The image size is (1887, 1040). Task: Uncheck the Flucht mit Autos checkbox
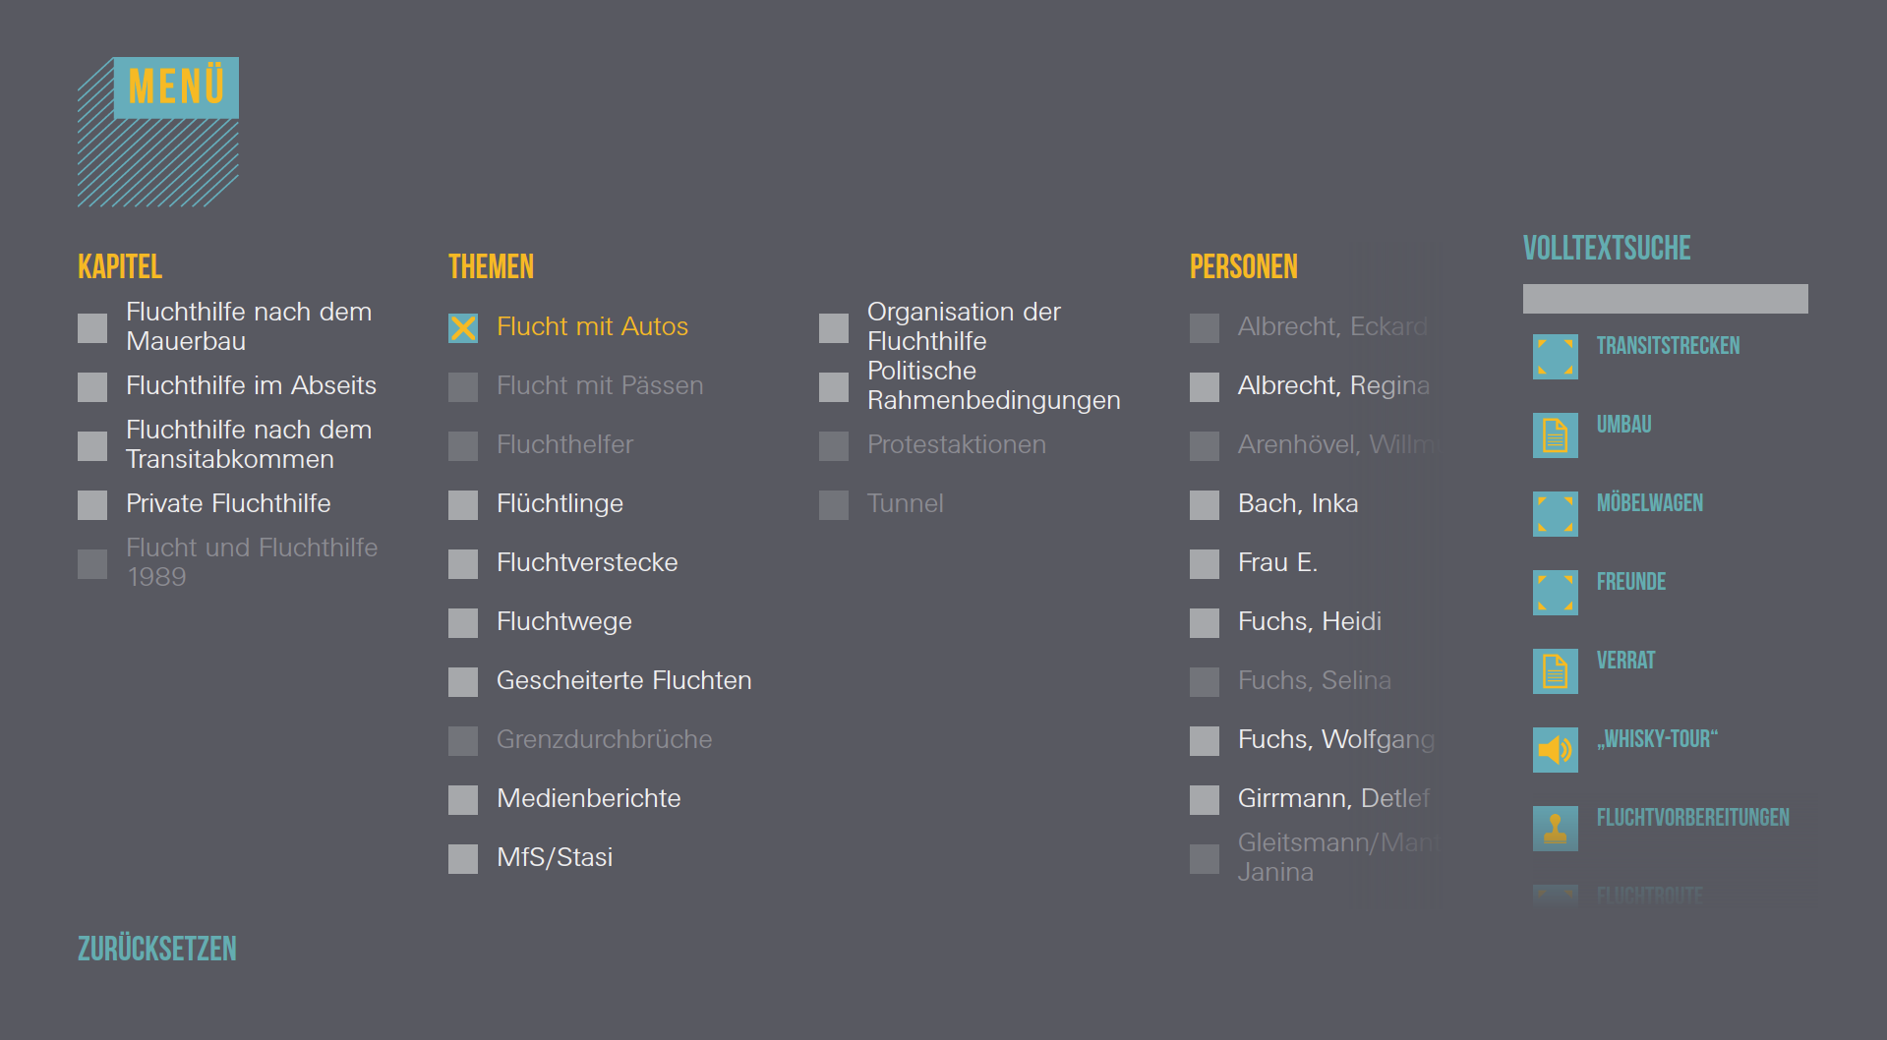(463, 328)
